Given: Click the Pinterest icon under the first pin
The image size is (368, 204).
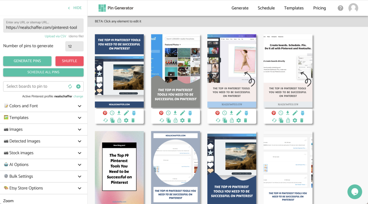Looking at the screenshot, I should coord(105,113).
